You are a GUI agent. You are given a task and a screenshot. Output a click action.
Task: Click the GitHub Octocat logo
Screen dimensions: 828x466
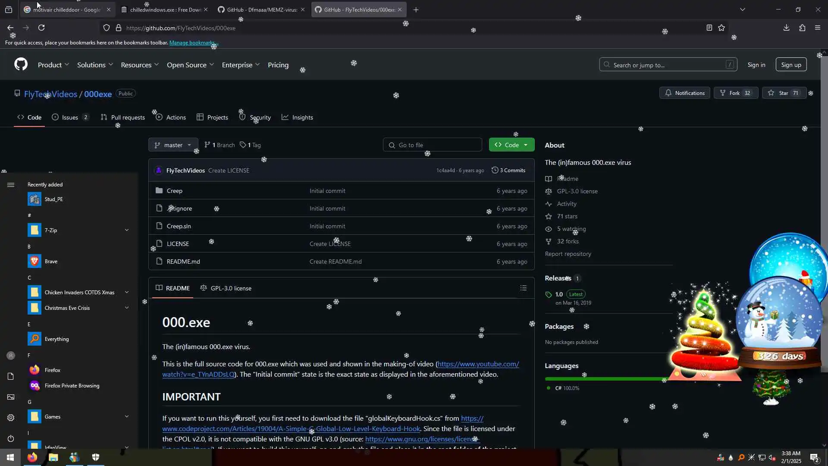(21, 65)
